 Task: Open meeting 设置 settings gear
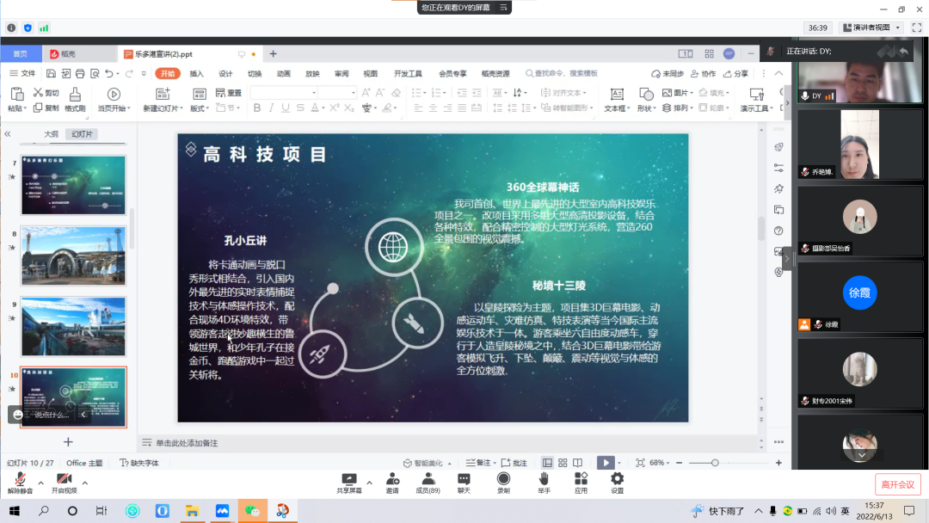617,480
